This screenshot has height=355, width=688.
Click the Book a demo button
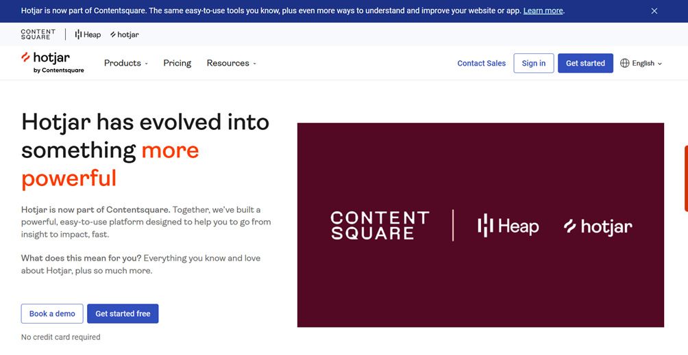(52, 313)
